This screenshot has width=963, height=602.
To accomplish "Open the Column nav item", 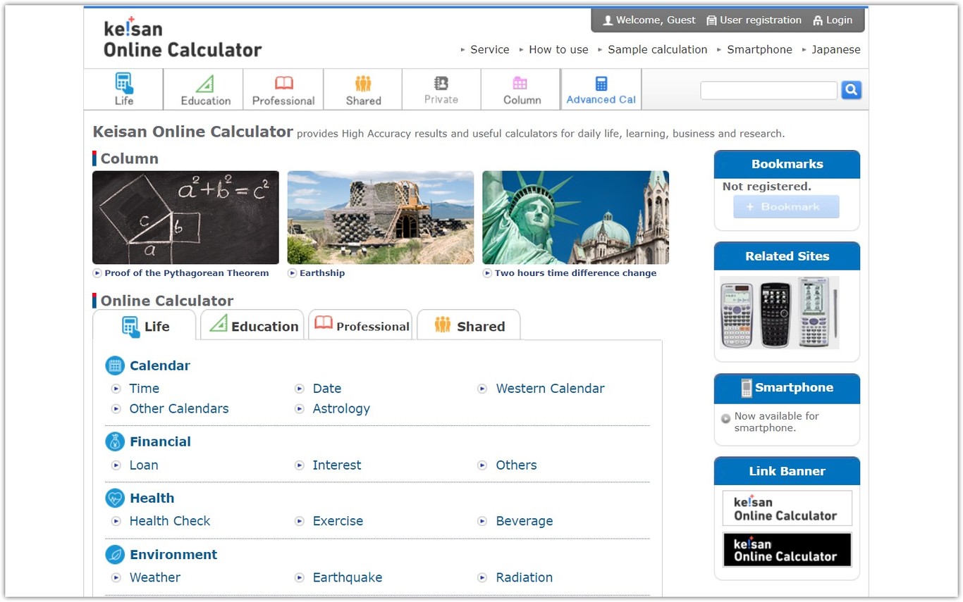I will 522,89.
